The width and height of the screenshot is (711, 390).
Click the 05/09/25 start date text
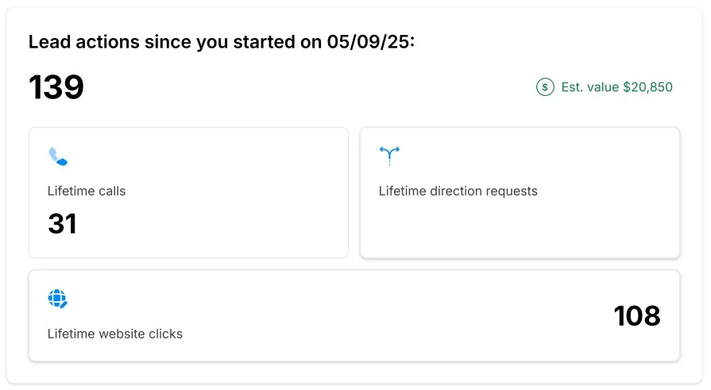370,43
